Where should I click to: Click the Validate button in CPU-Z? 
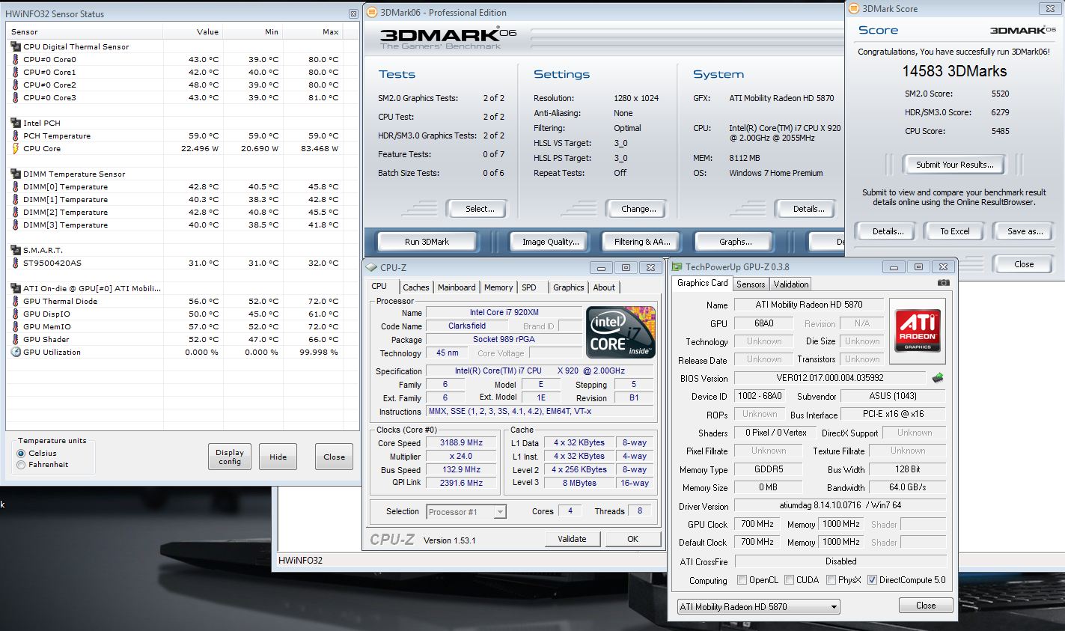tap(573, 539)
